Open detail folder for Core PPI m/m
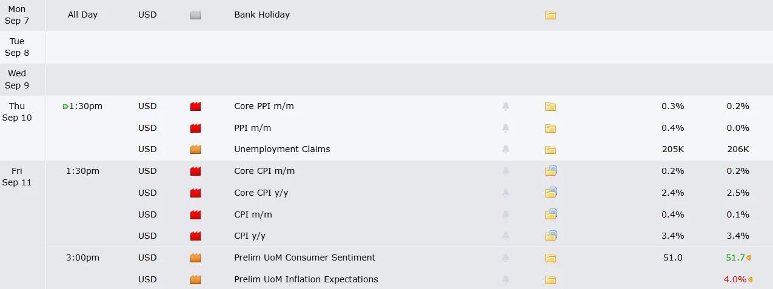Viewport: 773px width, 289px height. [550, 107]
